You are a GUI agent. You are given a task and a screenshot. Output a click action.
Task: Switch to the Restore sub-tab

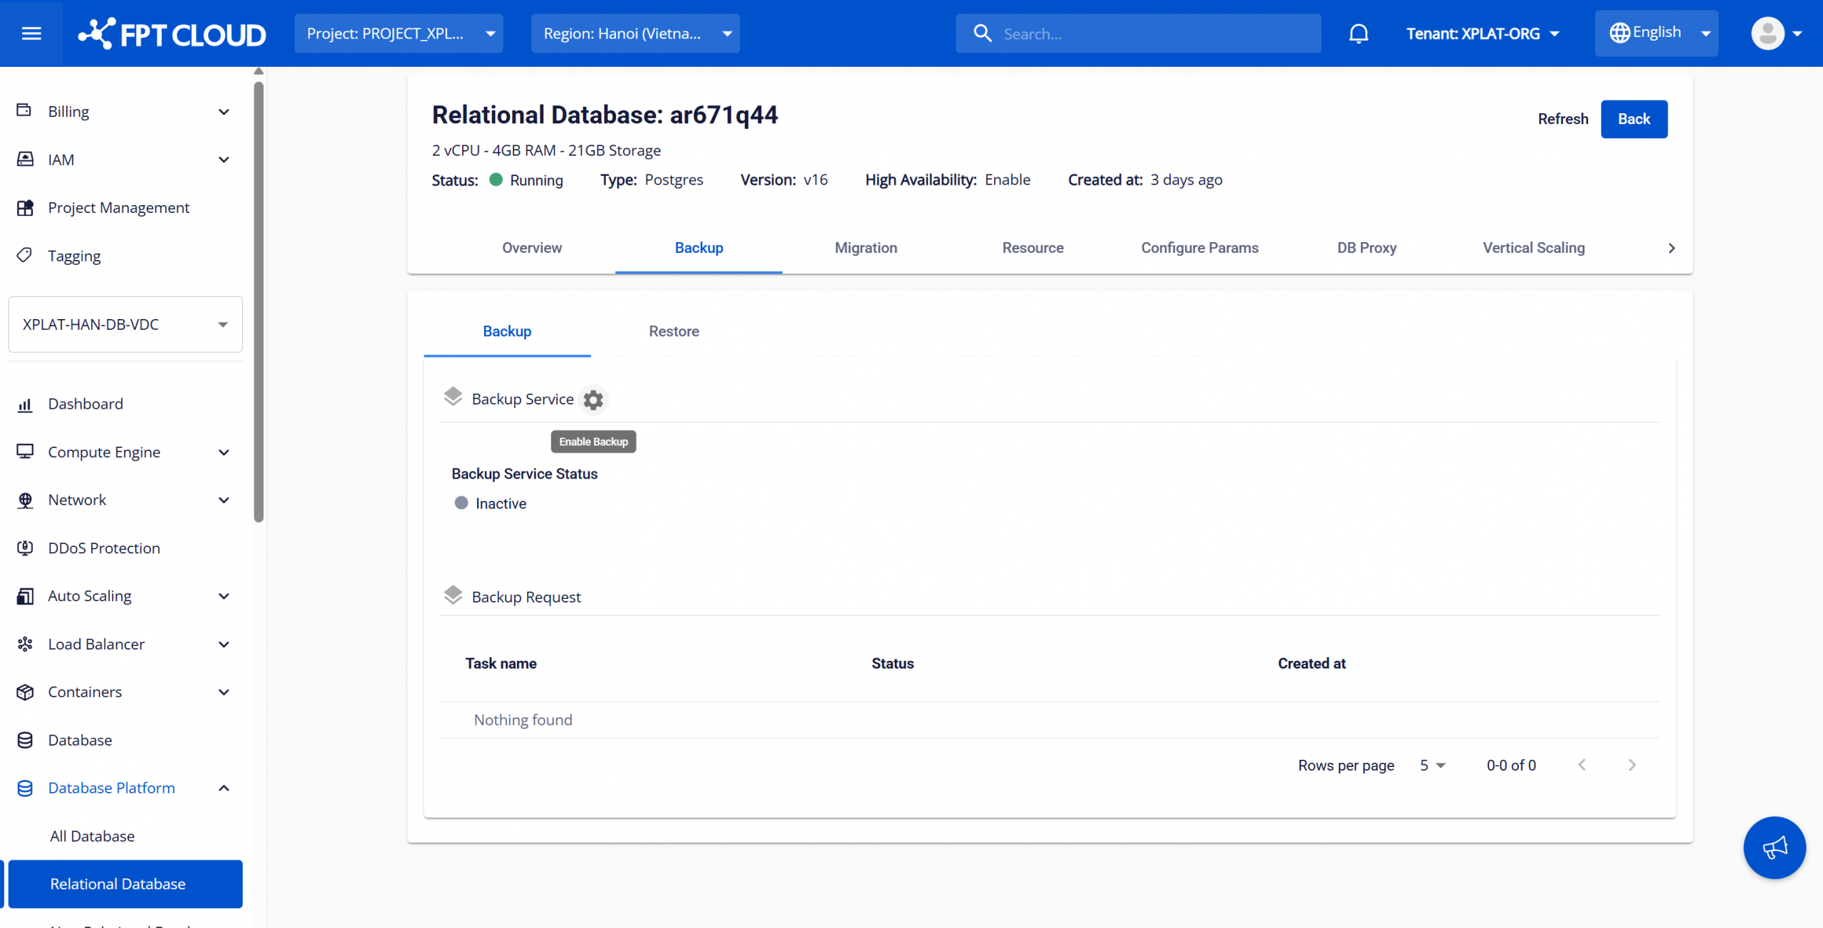[x=674, y=331]
